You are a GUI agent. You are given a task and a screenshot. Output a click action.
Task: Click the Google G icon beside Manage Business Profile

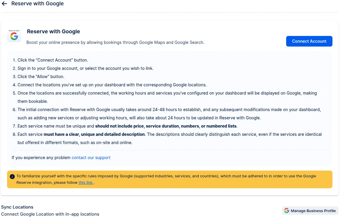pos(286,211)
